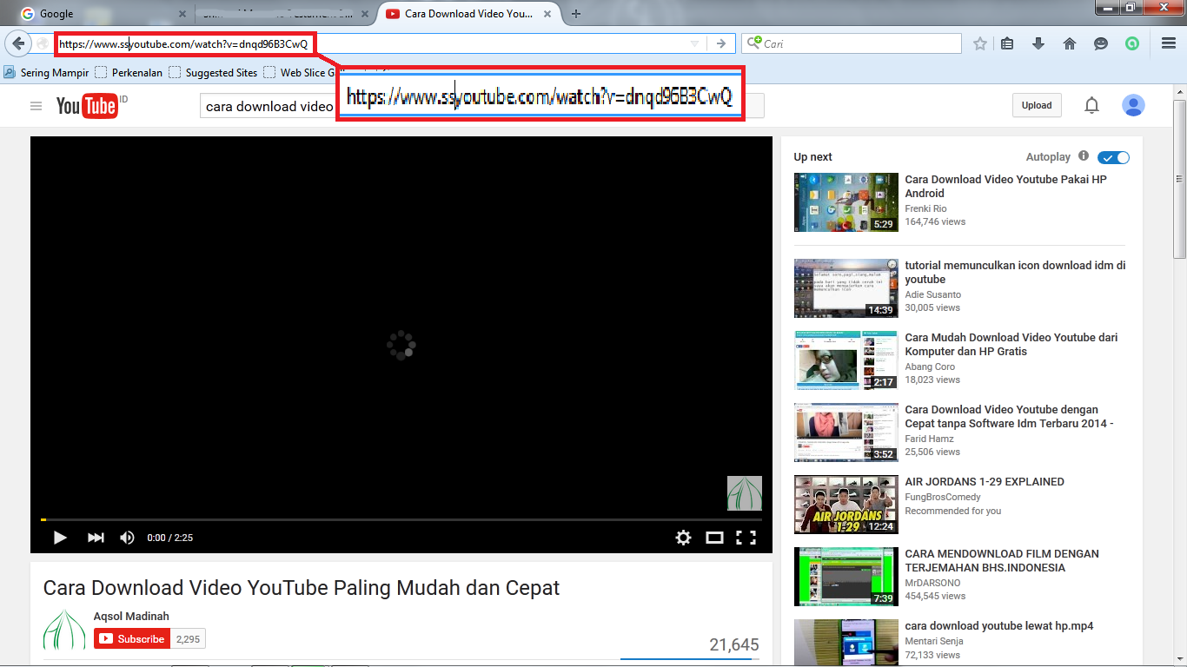Click the Subscribe button for Aqsol Madinah
1187x667 pixels.
(131, 638)
